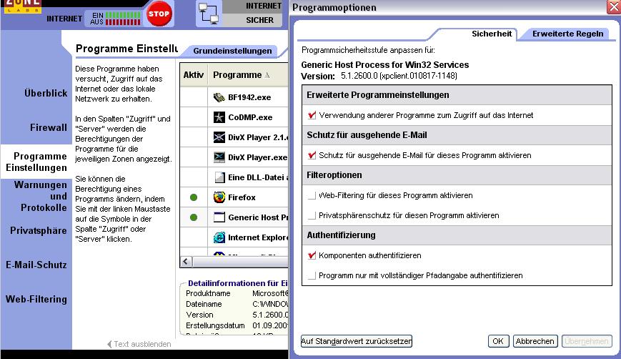This screenshot has height=359, width=621.
Task: Click the CoDMP.exe star icon
Action: click(219, 117)
